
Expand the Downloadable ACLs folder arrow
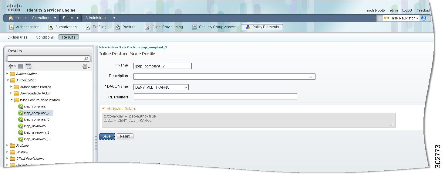11,93
